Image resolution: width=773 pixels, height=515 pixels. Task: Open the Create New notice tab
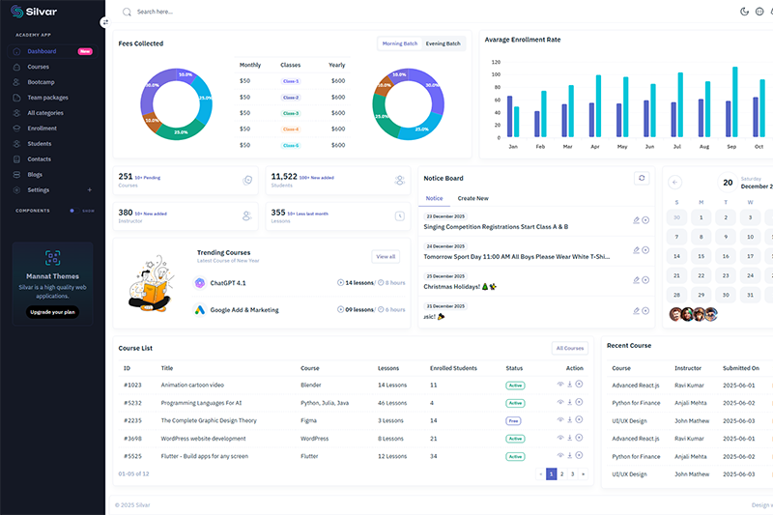click(x=472, y=198)
